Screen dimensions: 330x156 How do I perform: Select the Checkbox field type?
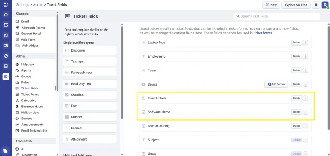pyautogui.click(x=90, y=95)
